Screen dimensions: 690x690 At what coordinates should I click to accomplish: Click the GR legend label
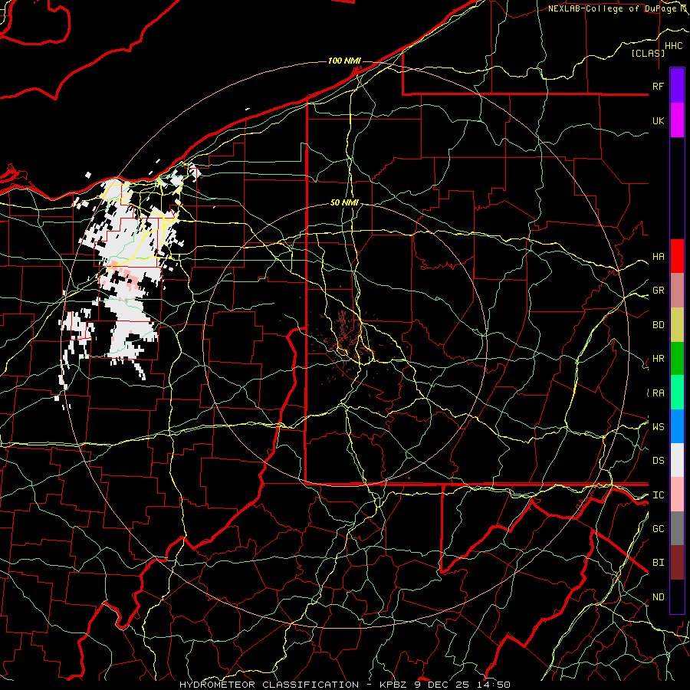[x=658, y=291]
